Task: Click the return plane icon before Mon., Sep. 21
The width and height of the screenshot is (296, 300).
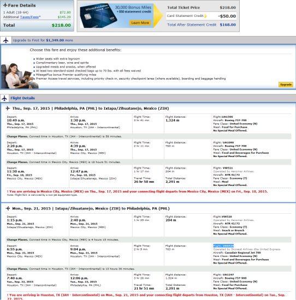Action: tap(8, 208)
